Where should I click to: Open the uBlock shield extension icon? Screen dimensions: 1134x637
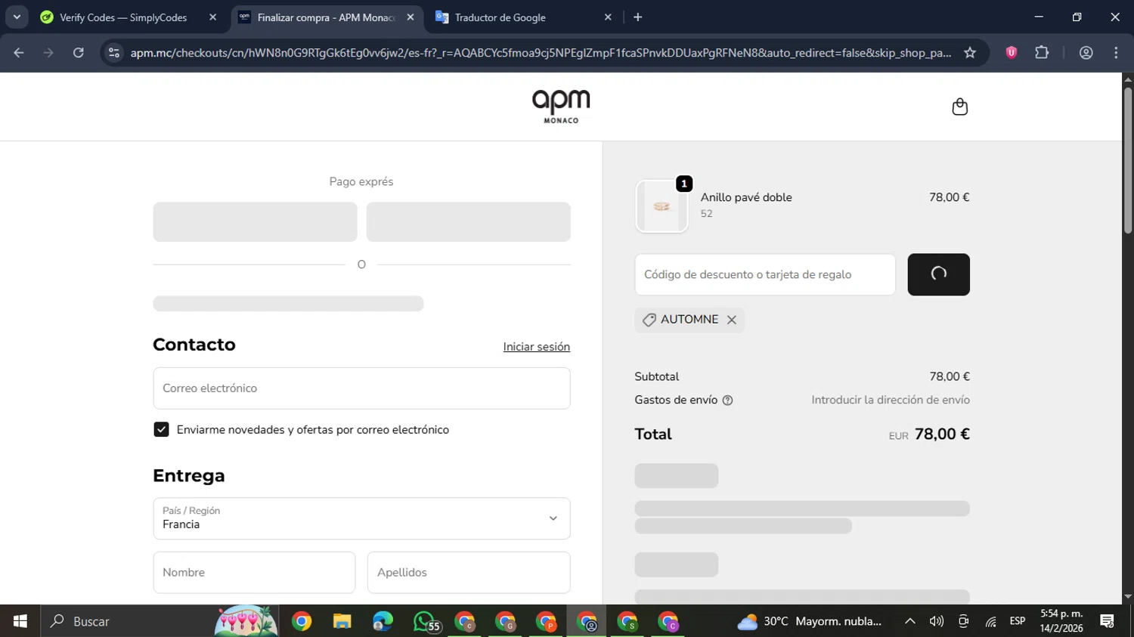click(x=1011, y=53)
